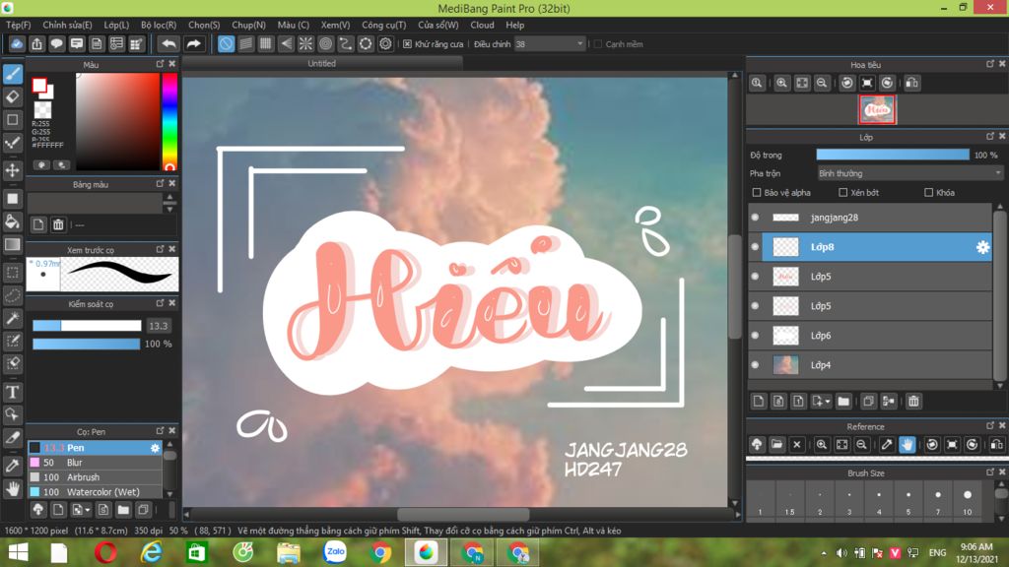
Task: Click the transparent color swatch
Action: (42, 110)
